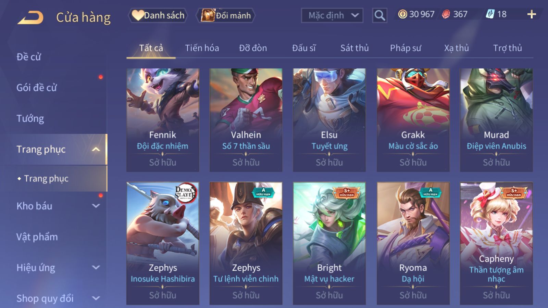The height and width of the screenshot is (308, 548).
Task: Select the Tiến hóa tab
Action: 202,48
